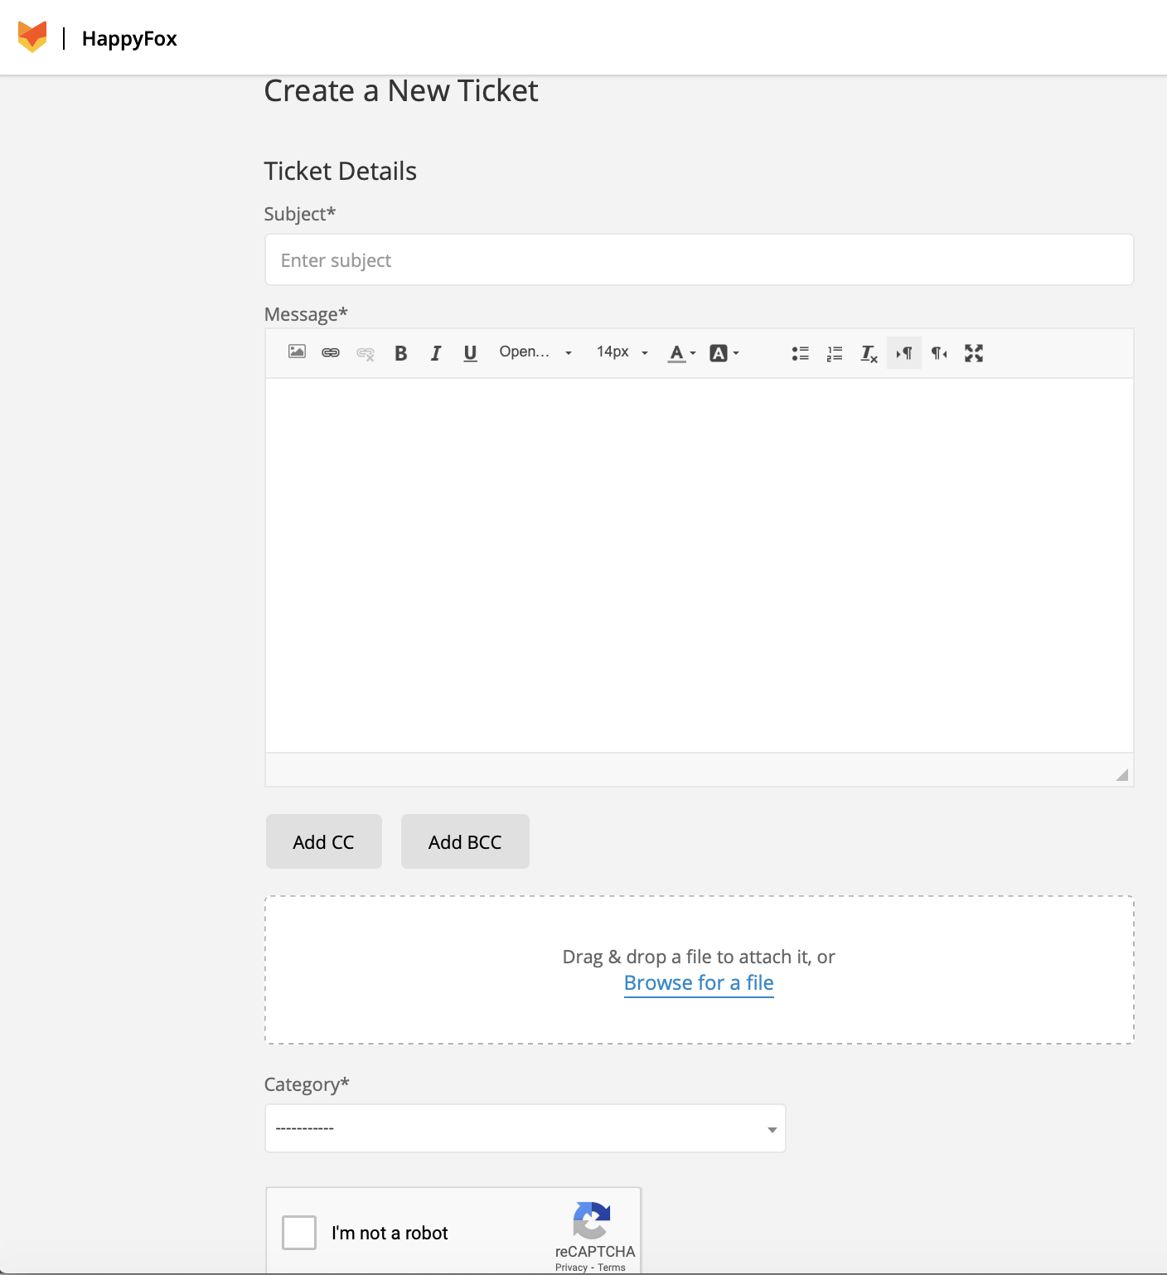Click the insert image icon in editor toolbar
Screen dimensions: 1167x1275
[297, 352]
